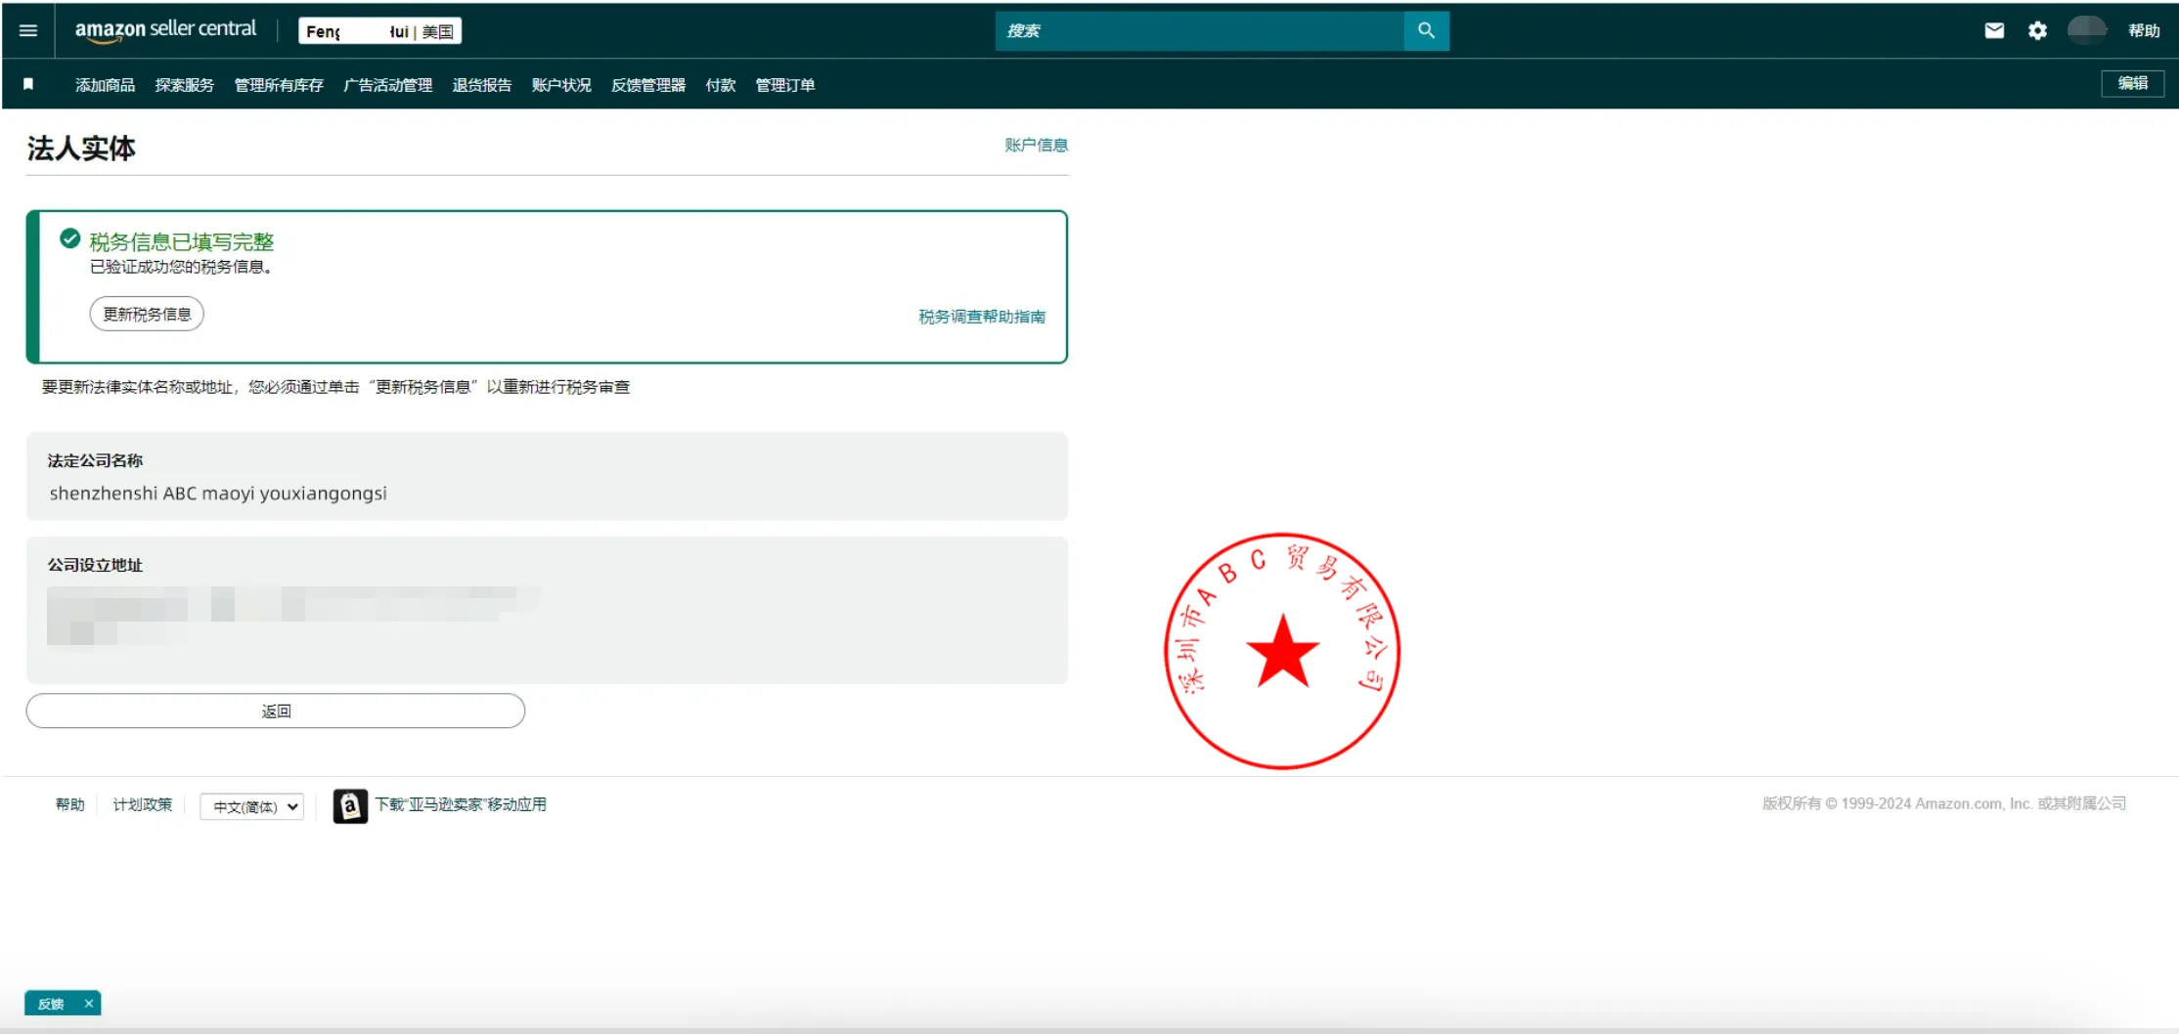Open the language dropdown 中文(简体)
Viewport: 2179px width, 1034px height.
click(x=252, y=806)
